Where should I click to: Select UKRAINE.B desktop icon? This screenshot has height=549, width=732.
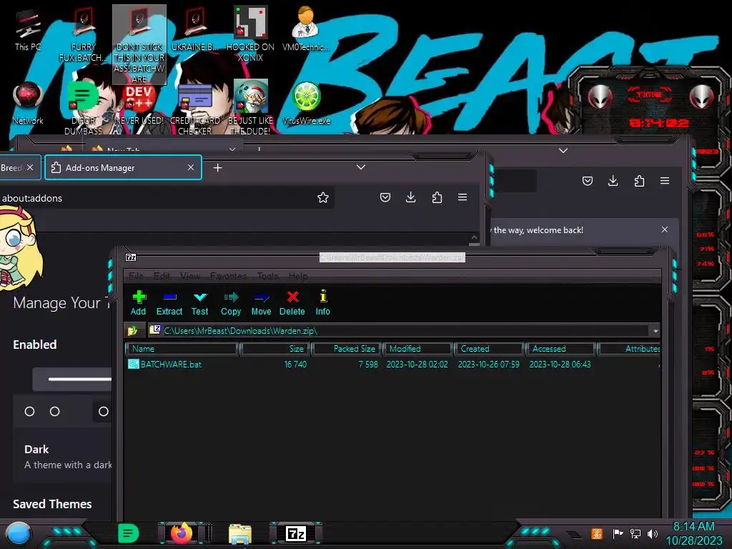pyautogui.click(x=194, y=29)
